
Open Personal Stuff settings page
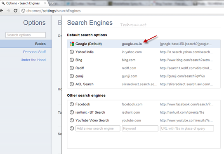[x=34, y=52]
